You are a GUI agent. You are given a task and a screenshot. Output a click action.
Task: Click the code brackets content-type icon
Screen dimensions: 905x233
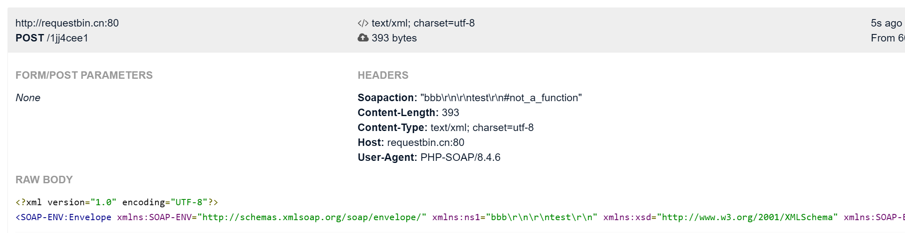(x=363, y=23)
